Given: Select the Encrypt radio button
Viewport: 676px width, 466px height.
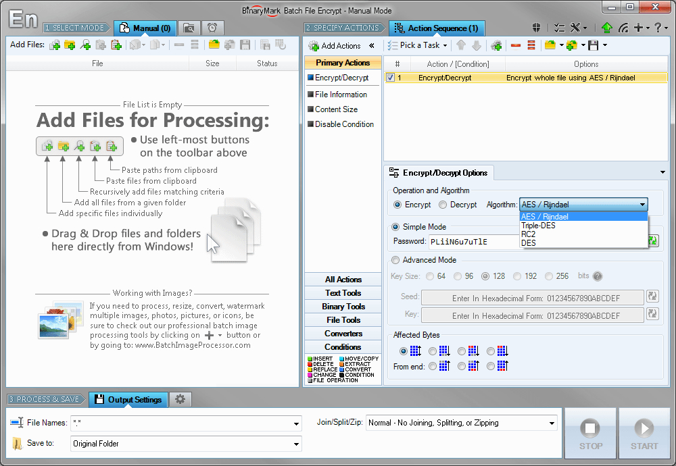Looking at the screenshot, I should point(397,205).
